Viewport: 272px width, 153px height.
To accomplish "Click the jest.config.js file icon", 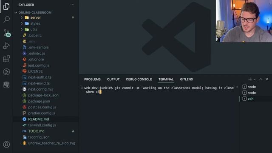I will 25,65.
